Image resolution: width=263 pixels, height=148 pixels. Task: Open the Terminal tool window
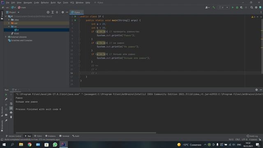pos(64,136)
